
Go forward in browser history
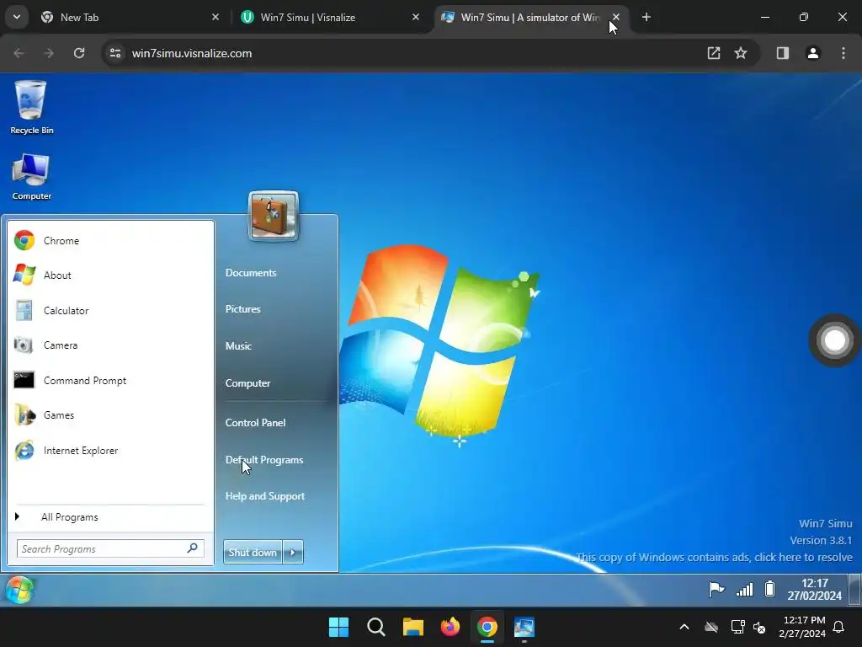tap(49, 53)
